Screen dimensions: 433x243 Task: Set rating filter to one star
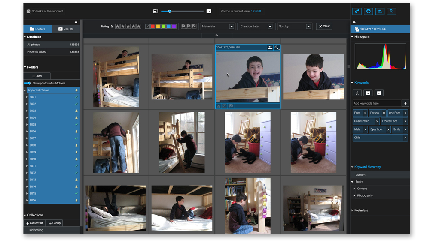[x=118, y=27]
